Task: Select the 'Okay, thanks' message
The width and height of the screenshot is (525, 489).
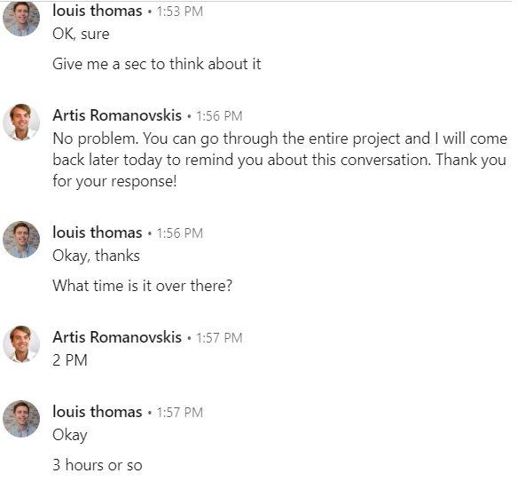Action: pos(96,256)
